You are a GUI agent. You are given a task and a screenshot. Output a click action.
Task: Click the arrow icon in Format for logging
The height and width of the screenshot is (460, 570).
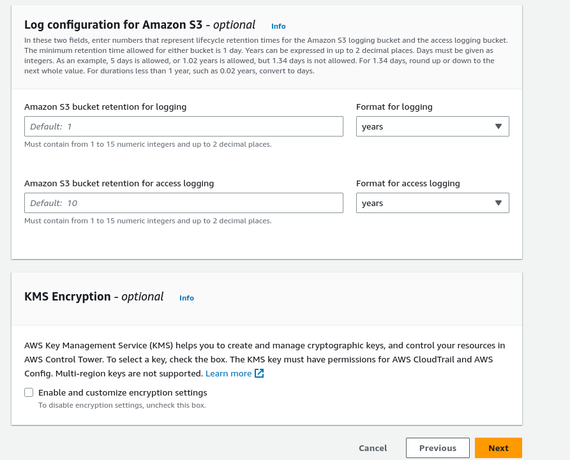pyautogui.click(x=499, y=126)
